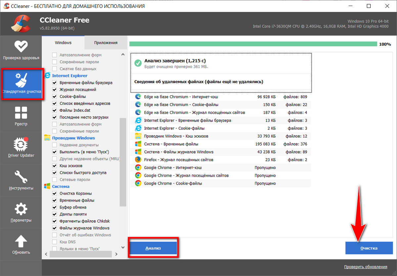This screenshot has width=397, height=276.
Task: Click Edge icon for Интернет-кэш row
Action: click(138, 97)
